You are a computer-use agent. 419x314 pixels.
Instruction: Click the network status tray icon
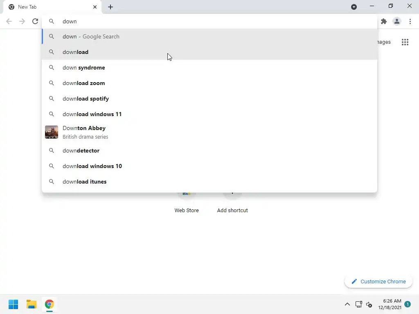pyautogui.click(x=358, y=304)
